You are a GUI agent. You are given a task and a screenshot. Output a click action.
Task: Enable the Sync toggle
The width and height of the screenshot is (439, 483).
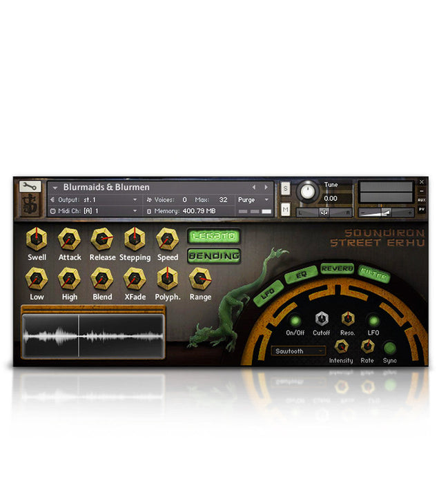point(390,347)
